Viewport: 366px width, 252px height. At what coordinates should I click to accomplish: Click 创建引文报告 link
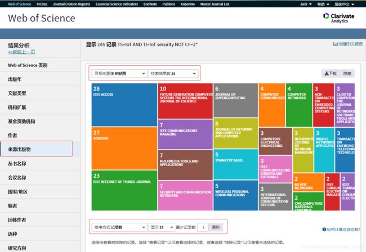[351, 44]
